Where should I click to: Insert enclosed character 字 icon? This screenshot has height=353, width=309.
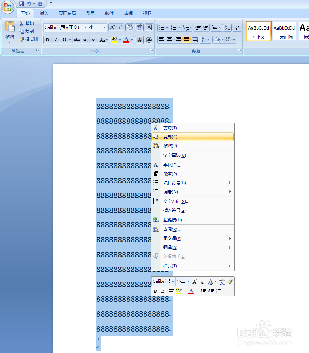(x=149, y=40)
